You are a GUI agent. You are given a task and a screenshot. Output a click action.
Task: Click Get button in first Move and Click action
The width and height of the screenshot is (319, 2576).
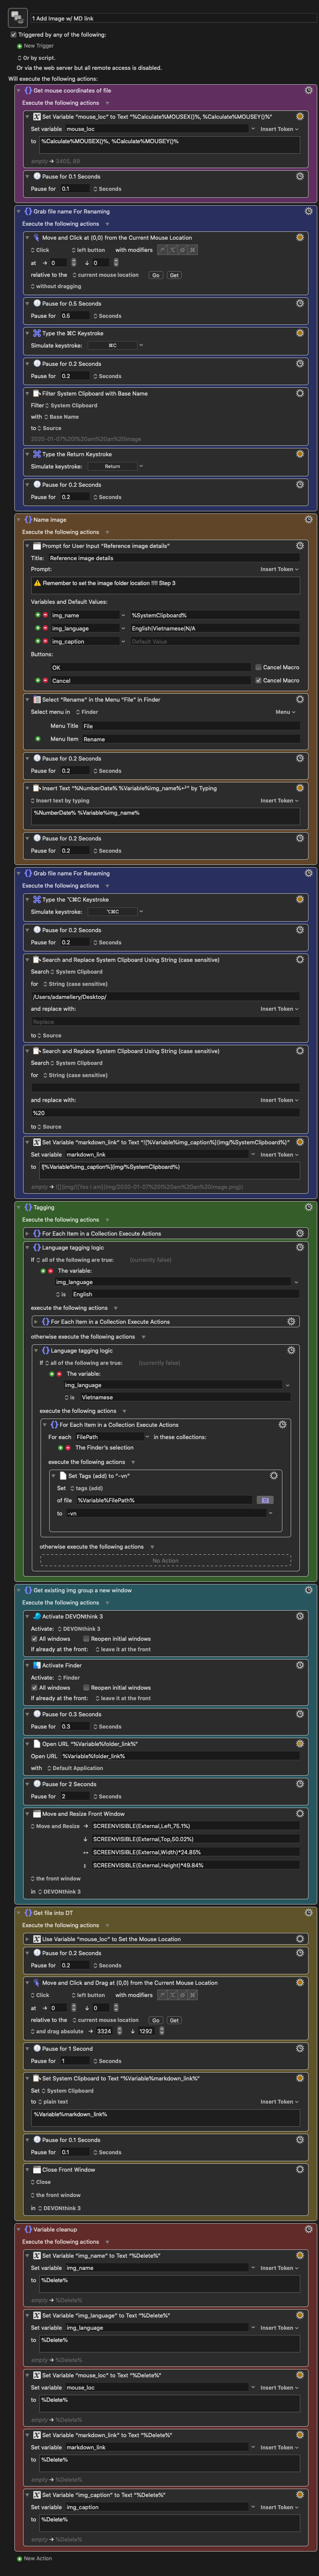pos(173,275)
